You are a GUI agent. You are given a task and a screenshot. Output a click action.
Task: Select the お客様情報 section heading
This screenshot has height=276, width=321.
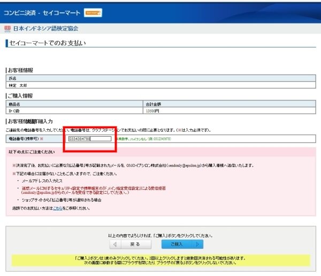pos(20,70)
